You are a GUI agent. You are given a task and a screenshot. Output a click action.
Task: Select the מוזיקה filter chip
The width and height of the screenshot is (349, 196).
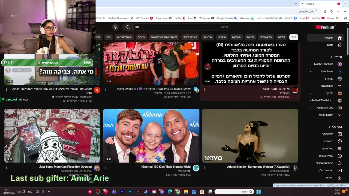tap(281, 37)
